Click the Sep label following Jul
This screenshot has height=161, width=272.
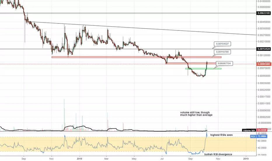click(190, 159)
